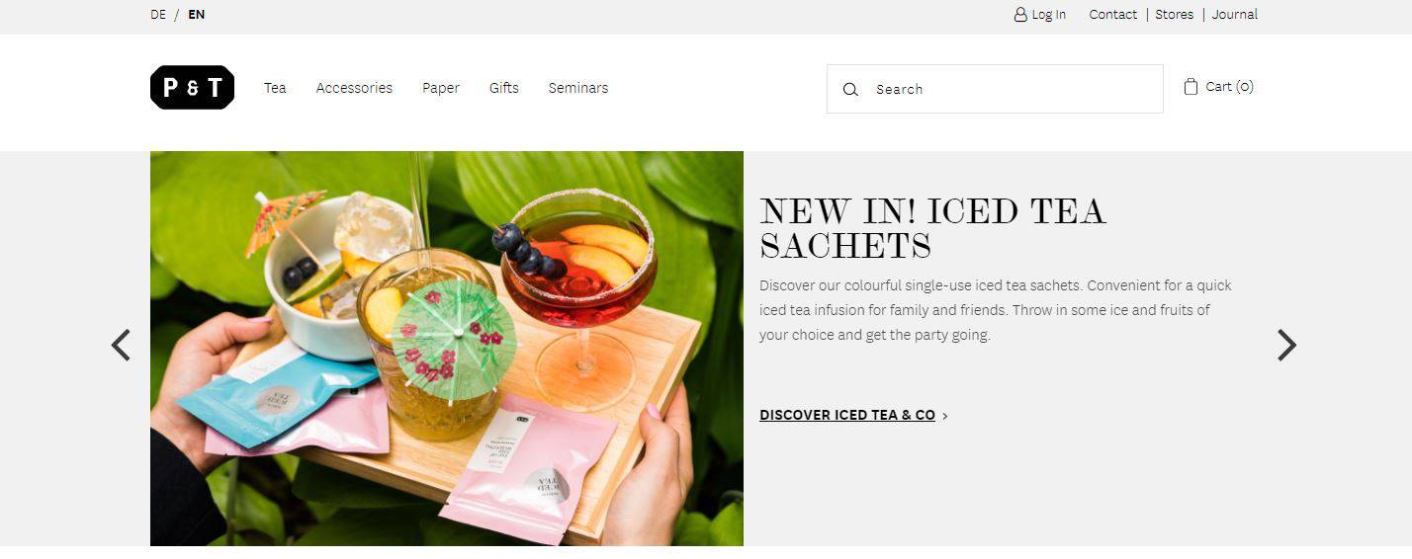
Task: Open the Journal link
Action: point(1235,14)
